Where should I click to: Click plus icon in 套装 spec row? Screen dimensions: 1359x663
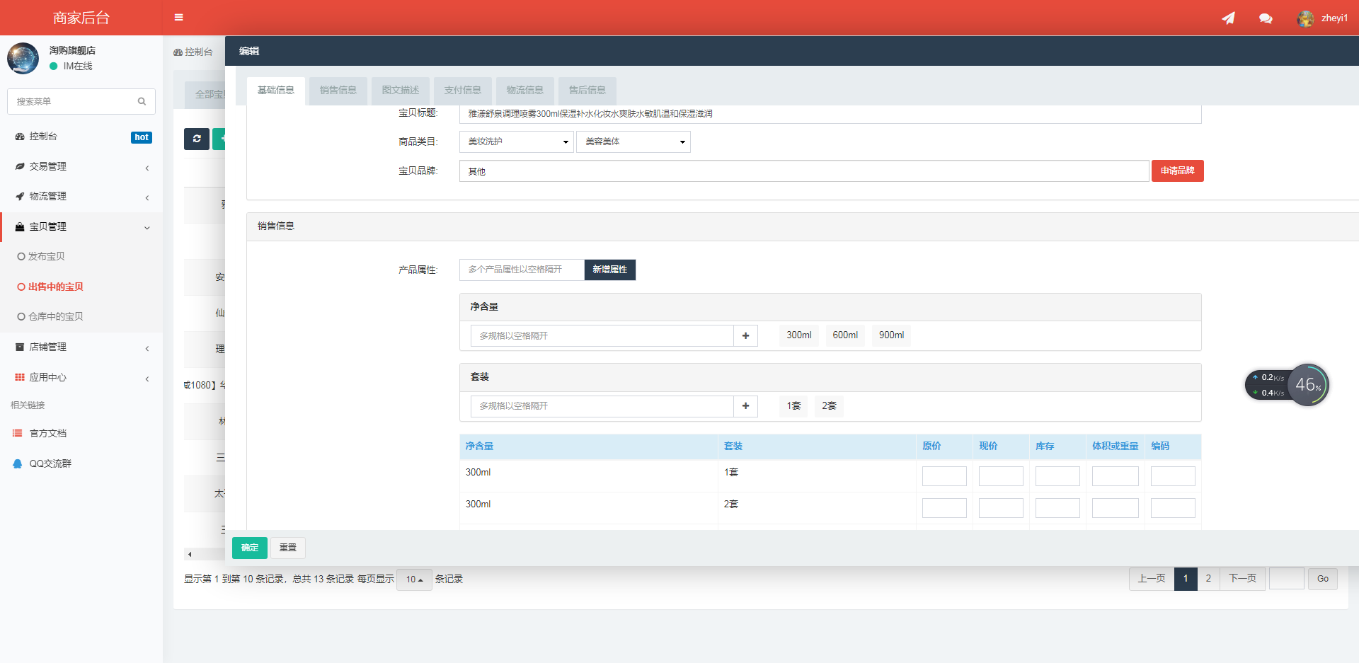(745, 406)
